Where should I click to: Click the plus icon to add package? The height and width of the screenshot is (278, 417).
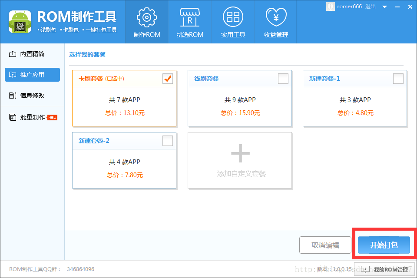(x=240, y=153)
